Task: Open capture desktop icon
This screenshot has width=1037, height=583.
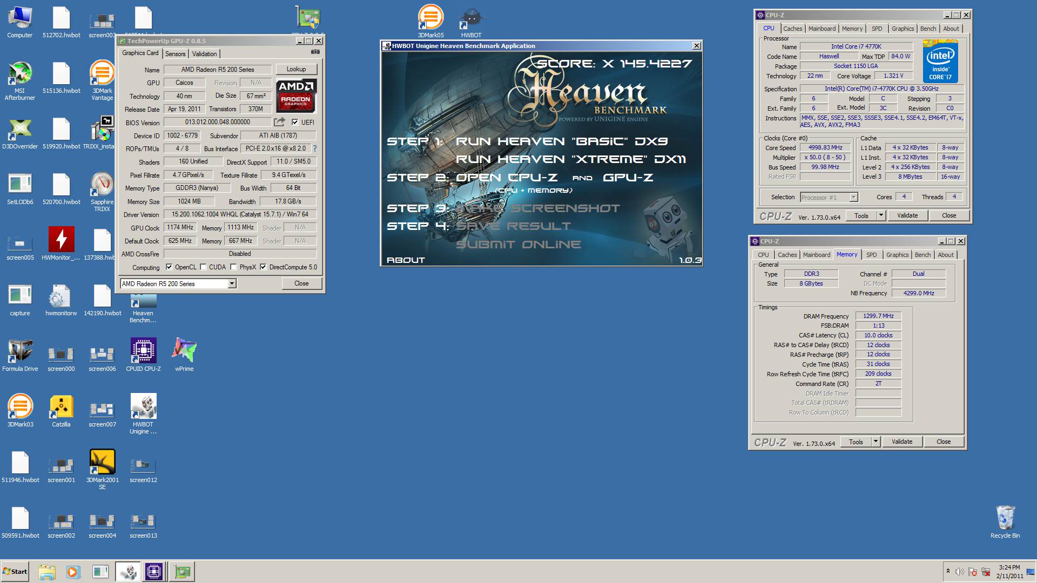Action: pyautogui.click(x=20, y=300)
